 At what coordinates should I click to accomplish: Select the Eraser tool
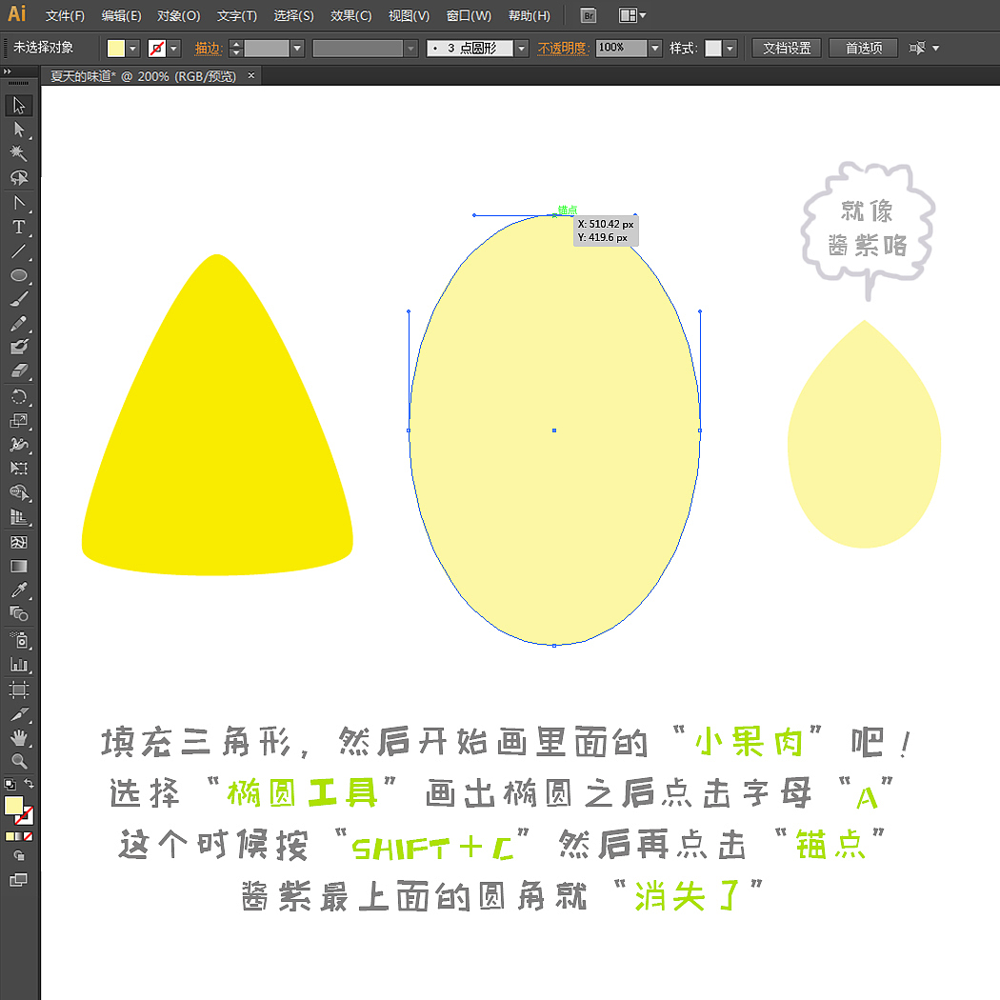tap(18, 371)
